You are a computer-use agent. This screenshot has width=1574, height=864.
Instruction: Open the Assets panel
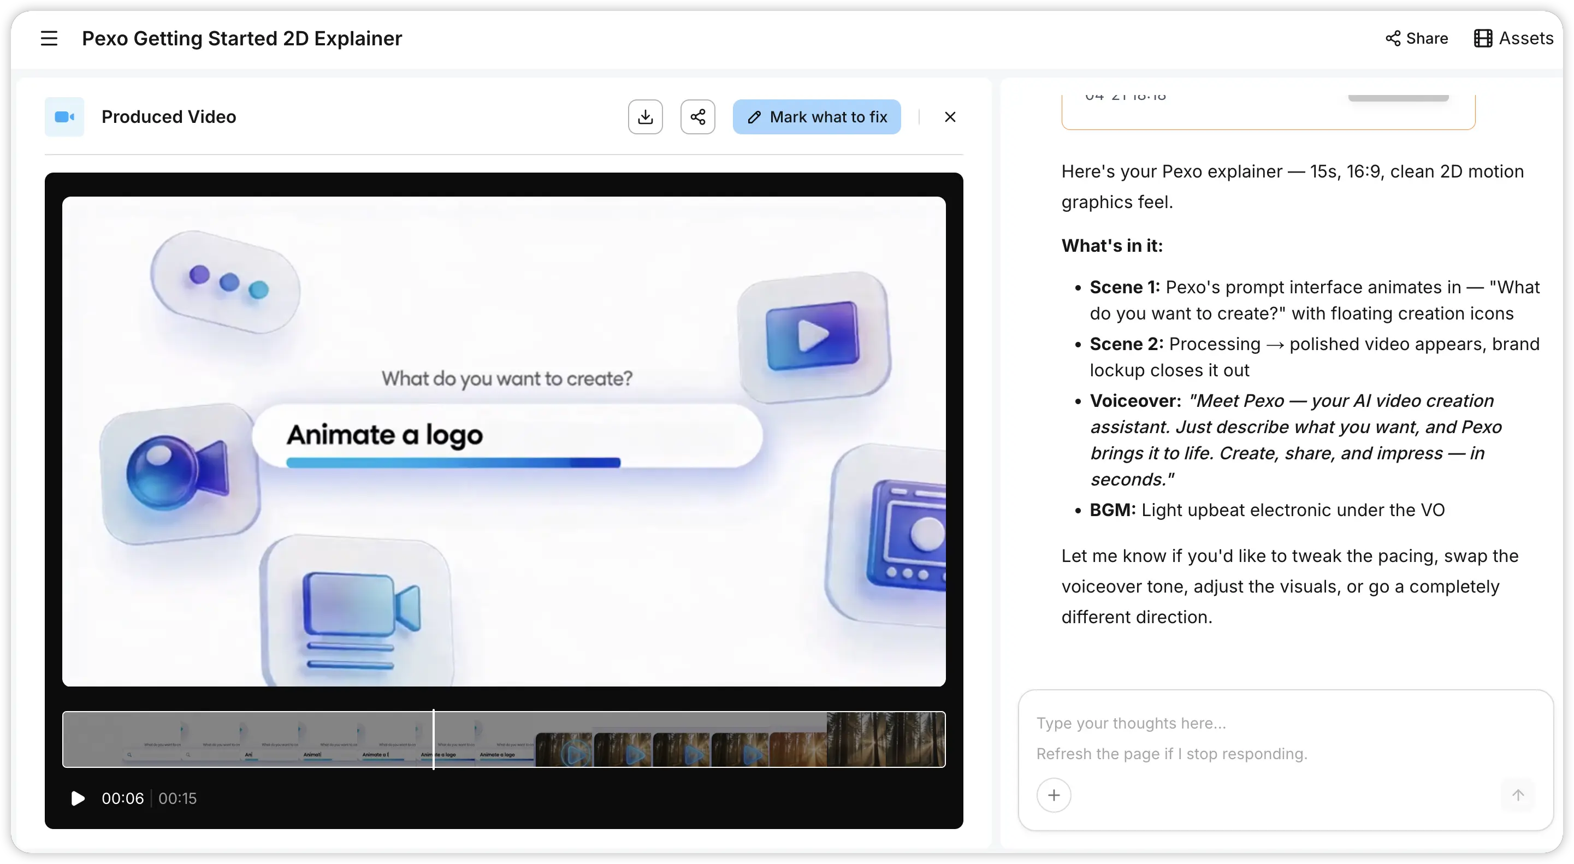1513,38
